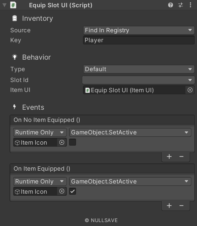
Task: Uncheck SetActive checkbox under On Item Equipped
Action: point(72,191)
